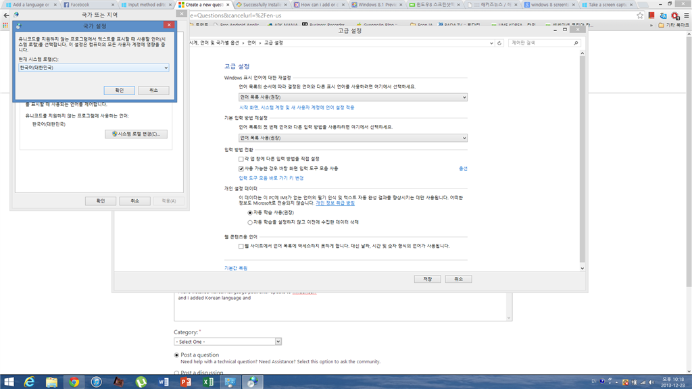
Task: Open 기본 입력 방법 재설정 dropdown
Action: [353, 138]
